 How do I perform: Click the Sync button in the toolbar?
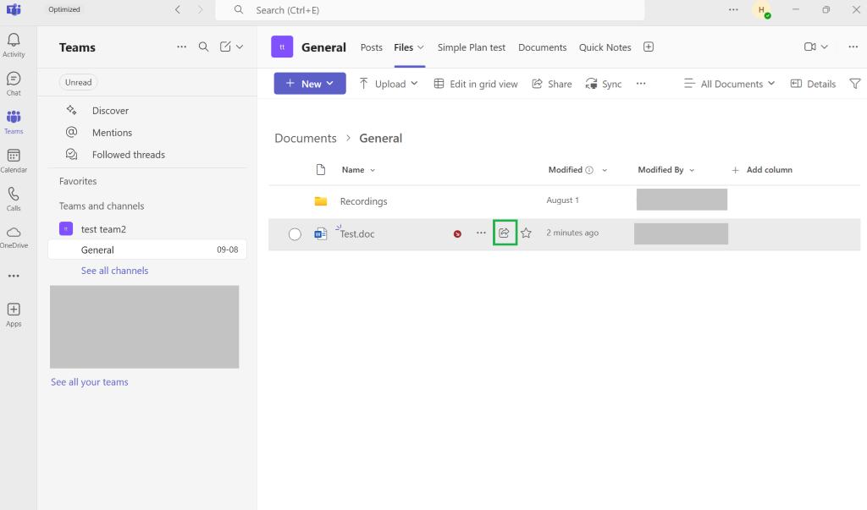point(603,84)
